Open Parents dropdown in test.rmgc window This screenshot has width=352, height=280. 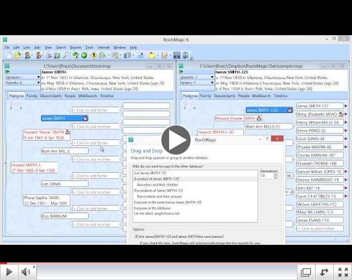[x=39, y=83]
